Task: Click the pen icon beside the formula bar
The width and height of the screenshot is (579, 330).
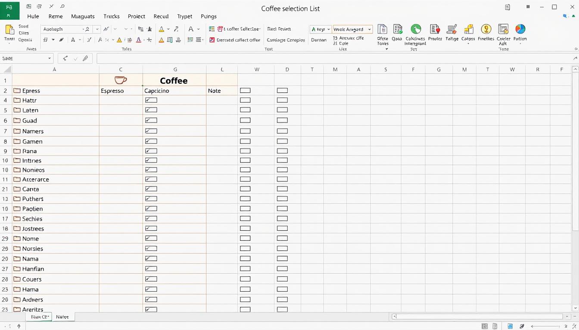Action: tap(85, 58)
